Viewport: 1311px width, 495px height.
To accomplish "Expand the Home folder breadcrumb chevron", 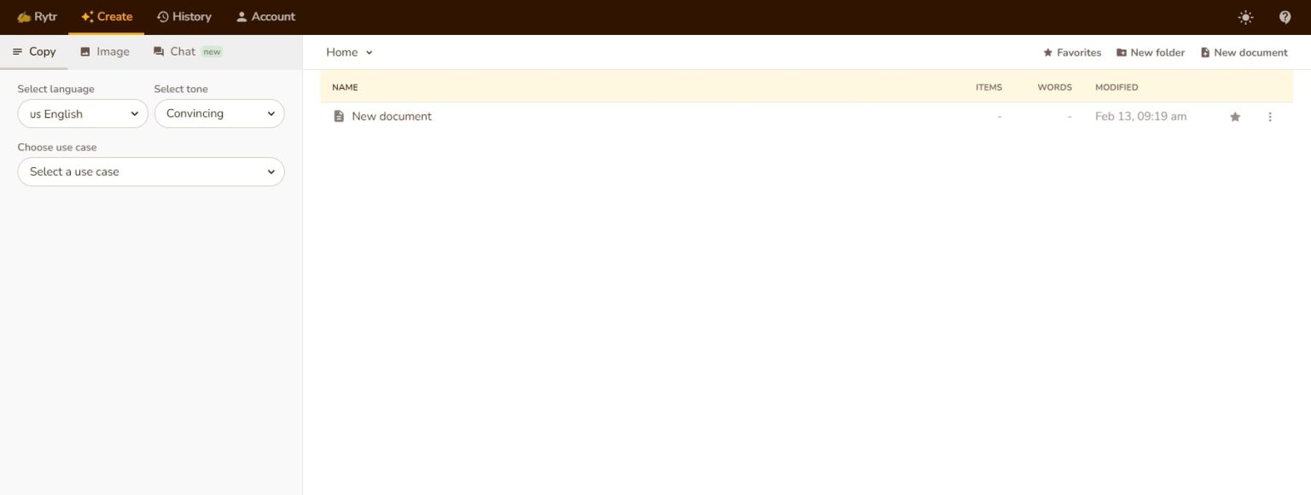I will (369, 53).
